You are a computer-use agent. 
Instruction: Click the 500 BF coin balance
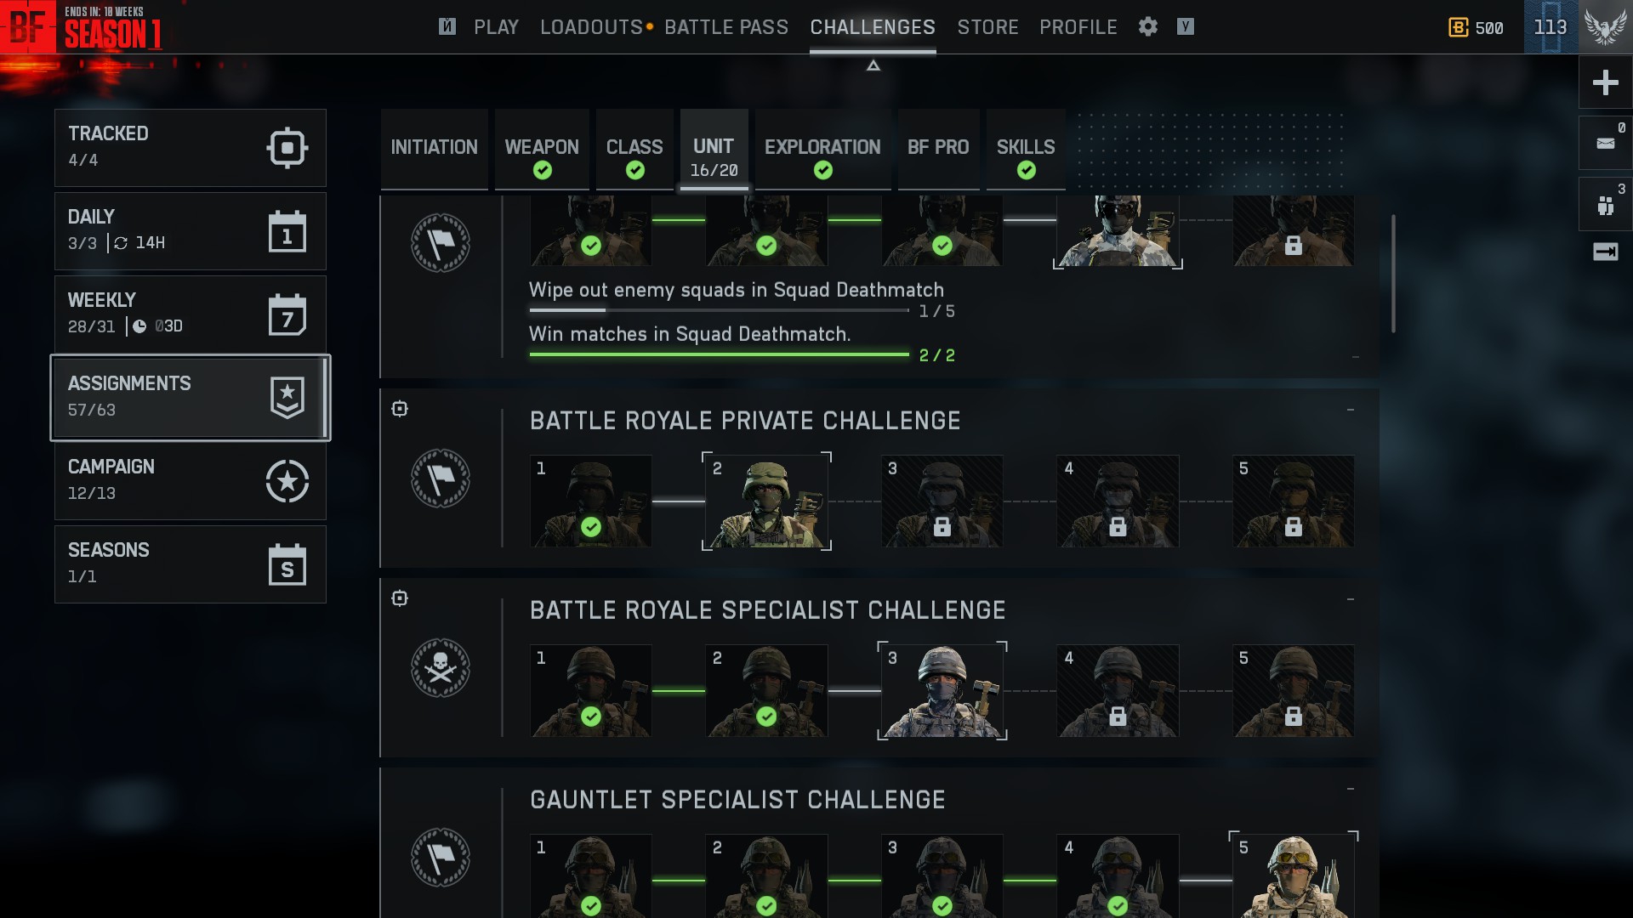[x=1476, y=28]
